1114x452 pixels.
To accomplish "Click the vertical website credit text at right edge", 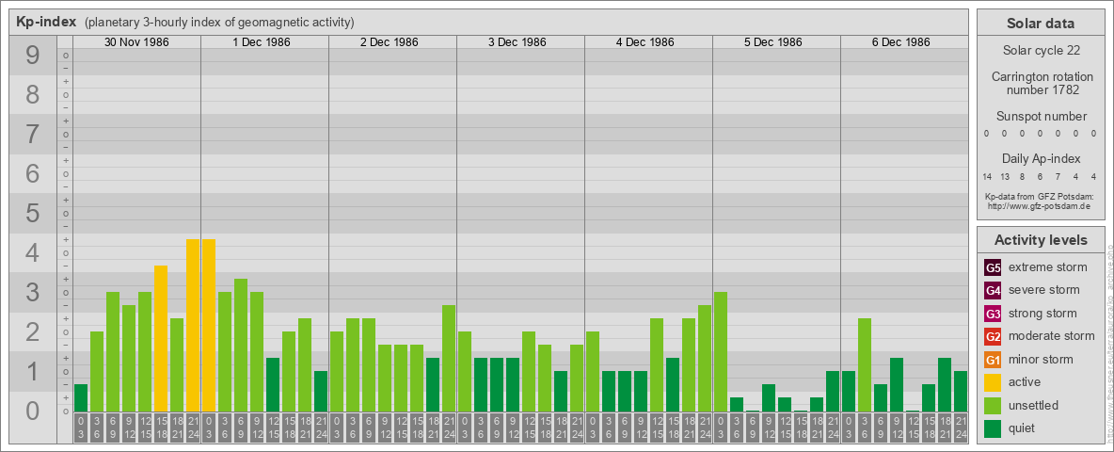I will tap(1108, 339).
